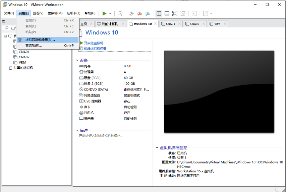Click globe icon beside Virtual Network Editor
This screenshot has height=193, width=287.
point(20,40)
